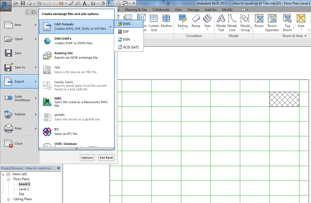The height and width of the screenshot is (203, 311).
Task: Switch to the Collaborate ribbon tab
Action: (x=161, y=9)
